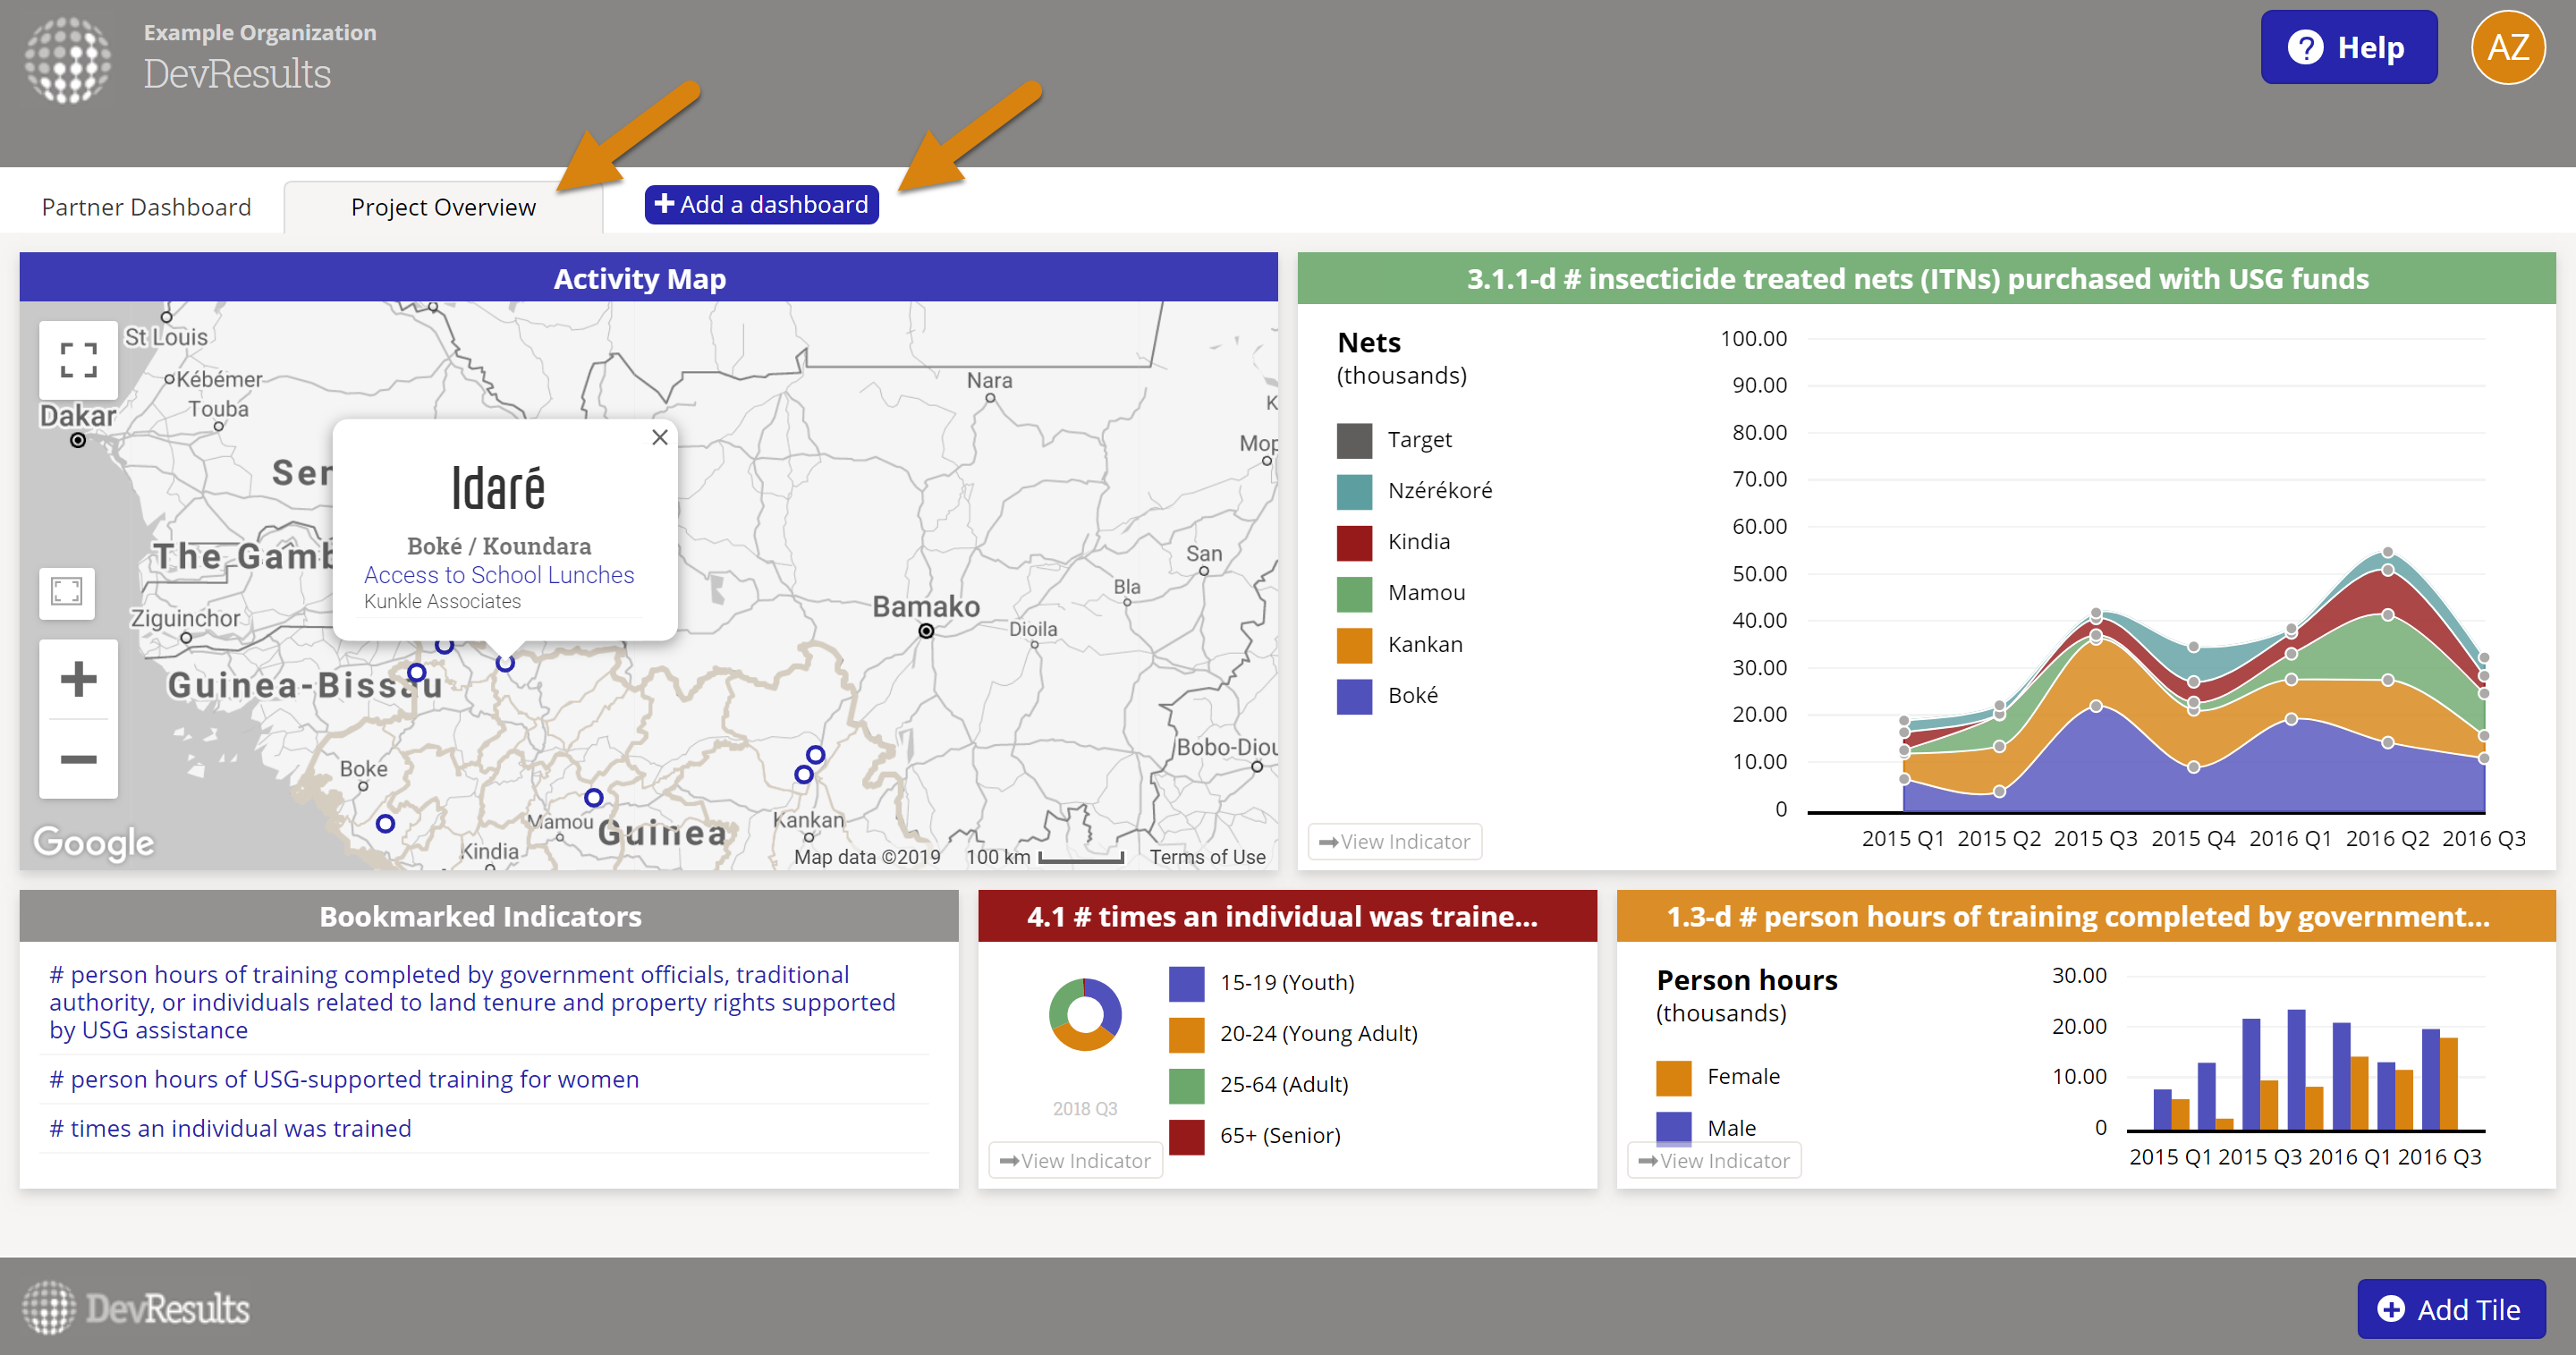Click the DevResults globe logo in header

coord(68,59)
